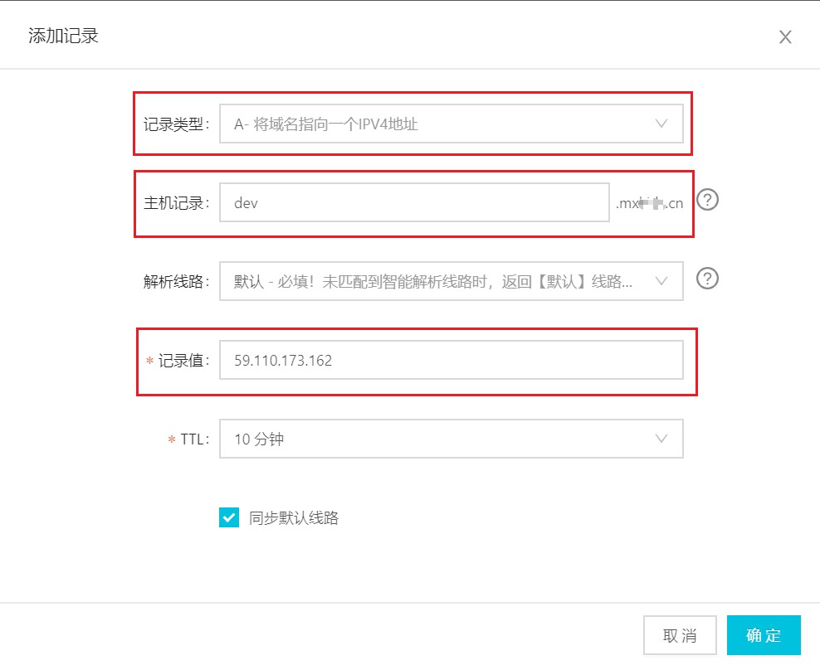Open the TTL dropdown showing 10 分钟
The height and width of the screenshot is (665, 820).
click(440, 439)
